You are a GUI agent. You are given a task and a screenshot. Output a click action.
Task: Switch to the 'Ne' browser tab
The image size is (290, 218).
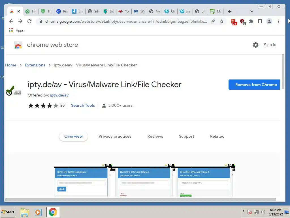(x=155, y=11)
